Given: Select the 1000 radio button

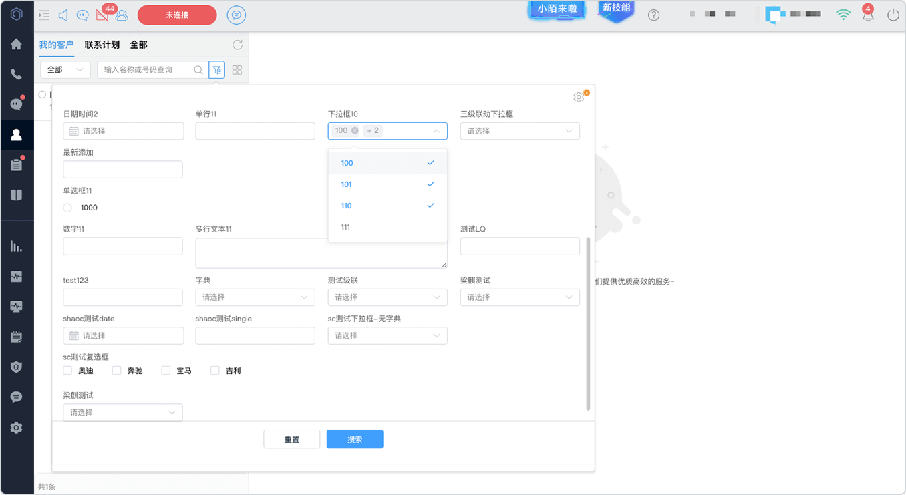Looking at the screenshot, I should [67, 208].
